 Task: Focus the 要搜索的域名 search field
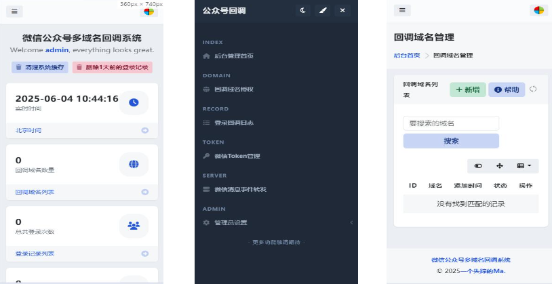pos(451,123)
